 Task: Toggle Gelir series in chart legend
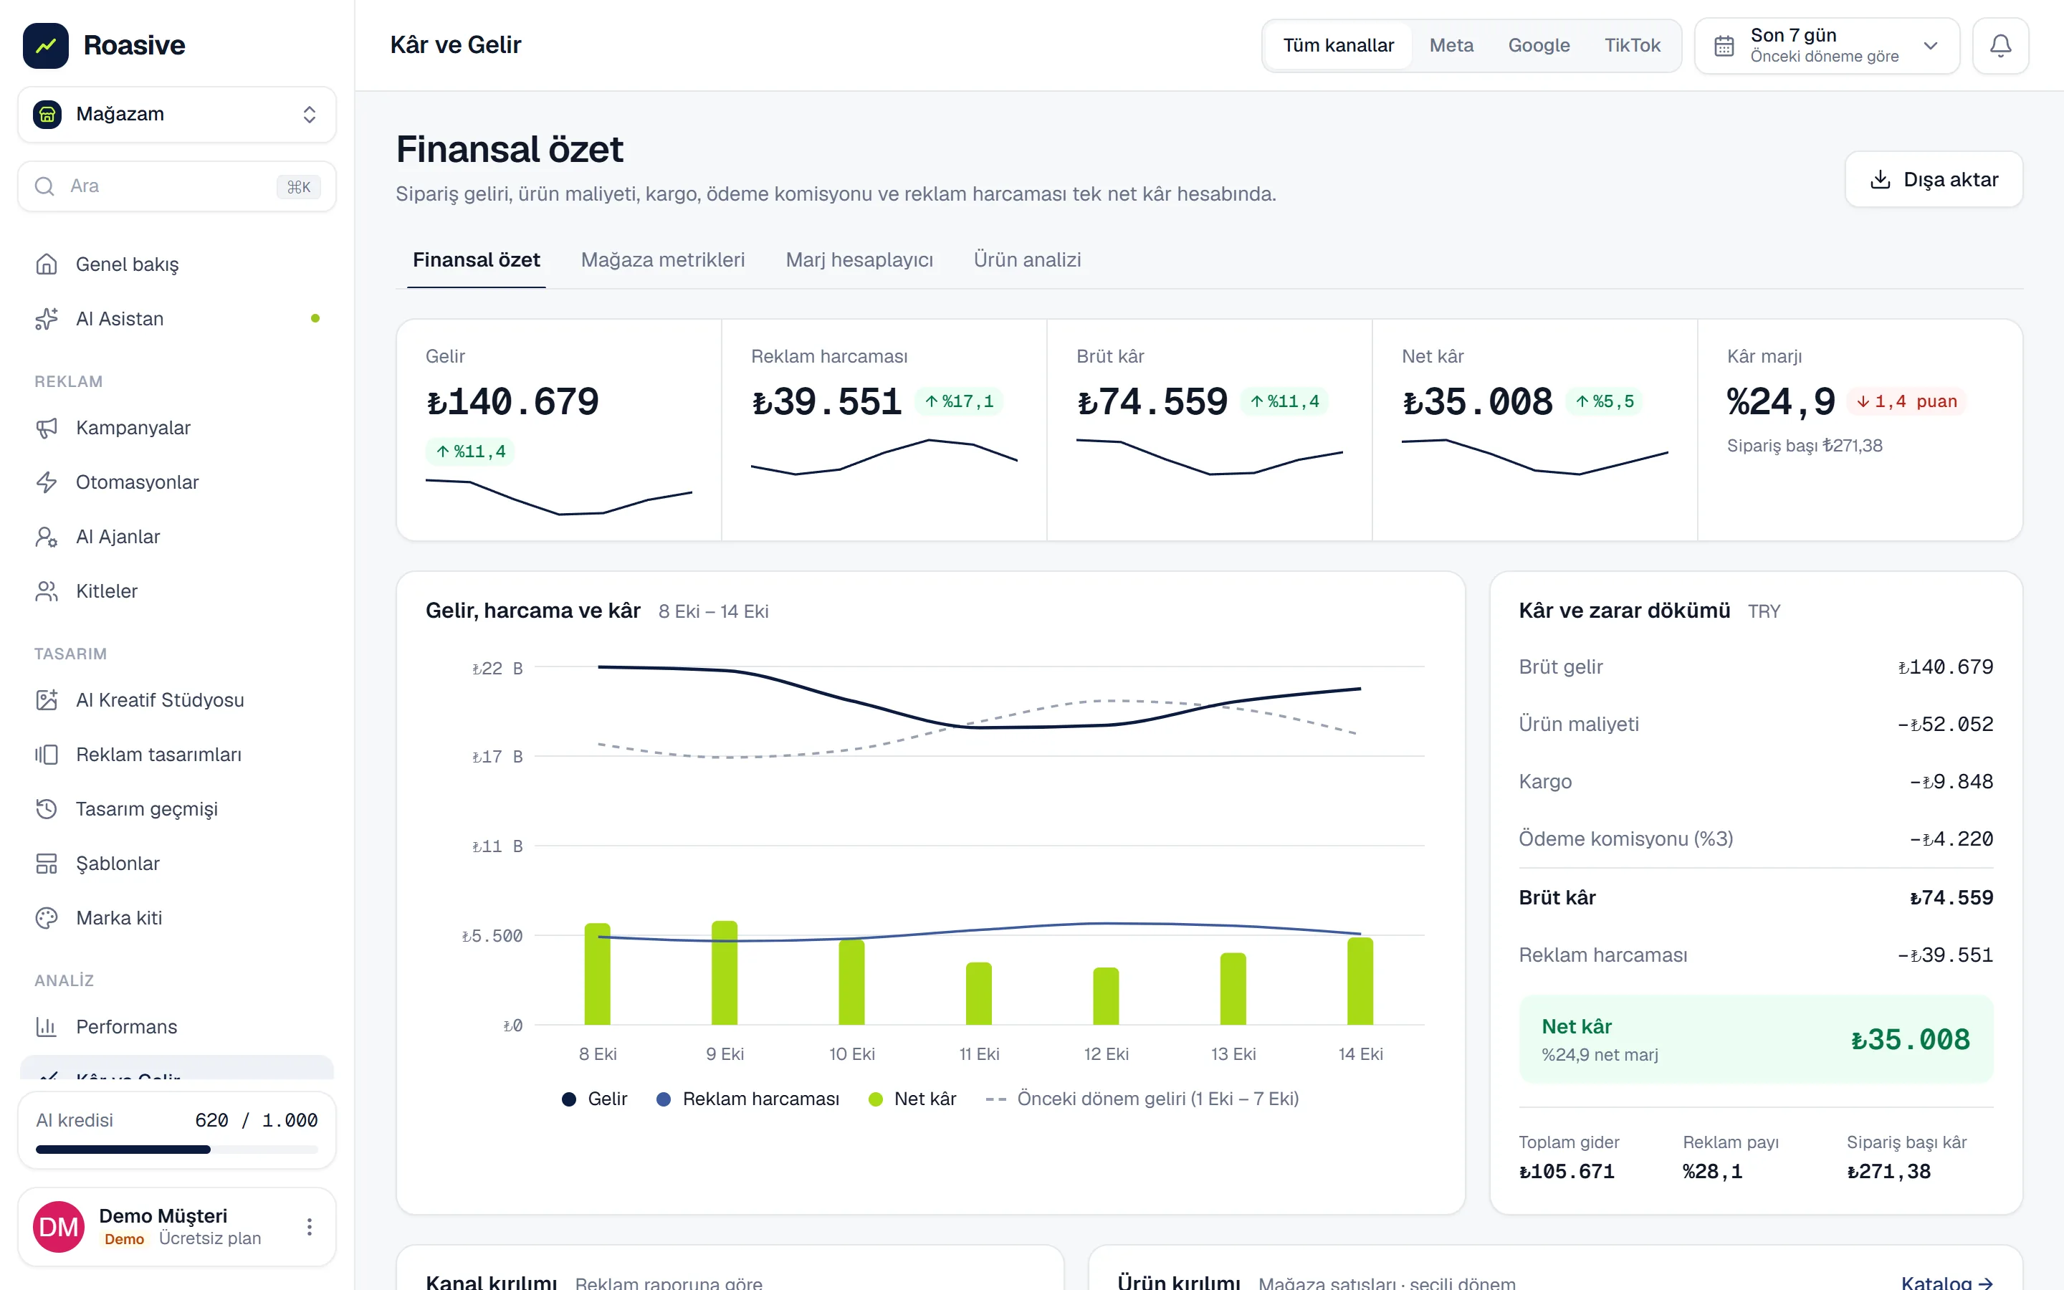(x=594, y=1099)
